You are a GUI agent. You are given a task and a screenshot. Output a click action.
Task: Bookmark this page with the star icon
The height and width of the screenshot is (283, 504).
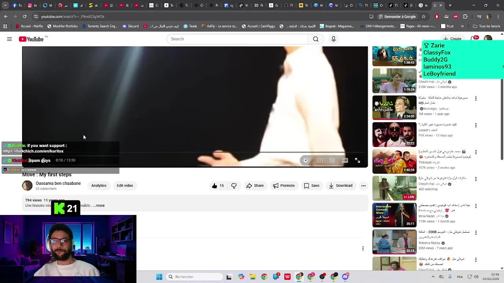(x=424, y=17)
